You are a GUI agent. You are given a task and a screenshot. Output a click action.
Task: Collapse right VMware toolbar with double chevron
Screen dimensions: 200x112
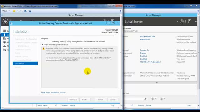click(x=198, y=11)
